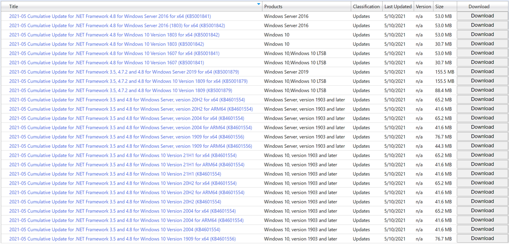The image size is (509, 245).
Task: Open Windows Server 20H2 for x64 update link
Action: pyautogui.click(x=127, y=100)
